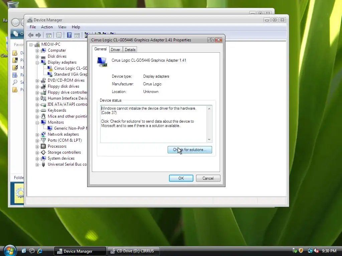The image size is (342, 256).
Task: Select the Human Interface Devices label
Action: pyautogui.click(x=67, y=98)
